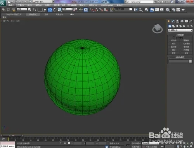Click the 球体 sphere primitive button
Image resolution: width=194 pixels, height=148 pixels.
pyautogui.click(x=174, y=44)
